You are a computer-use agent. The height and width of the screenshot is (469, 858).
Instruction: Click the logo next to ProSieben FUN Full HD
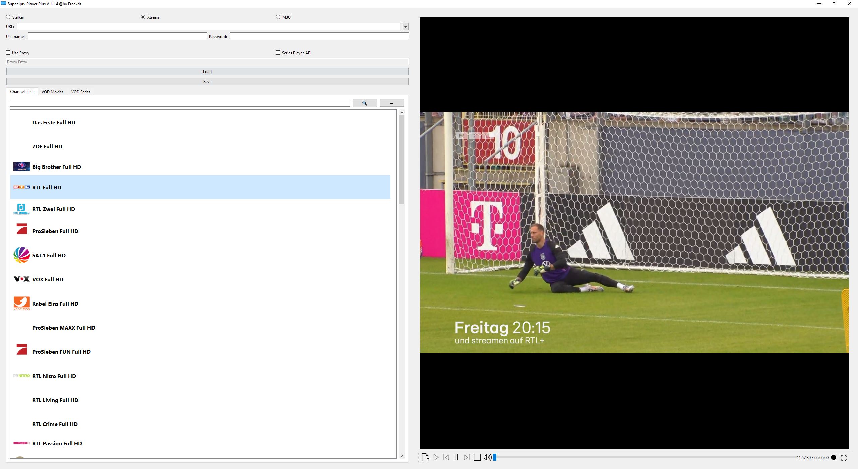[21, 350]
